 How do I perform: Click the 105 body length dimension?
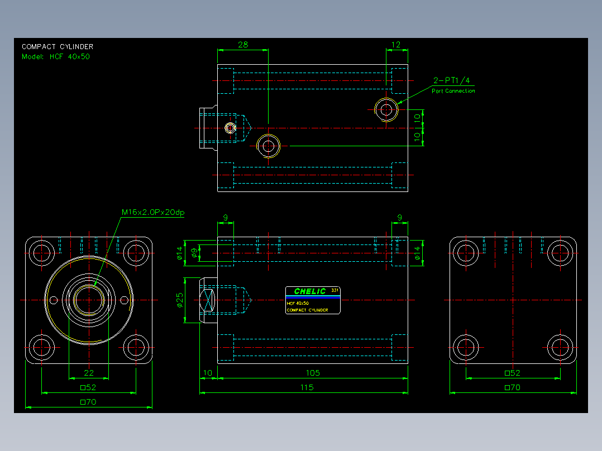(313, 373)
